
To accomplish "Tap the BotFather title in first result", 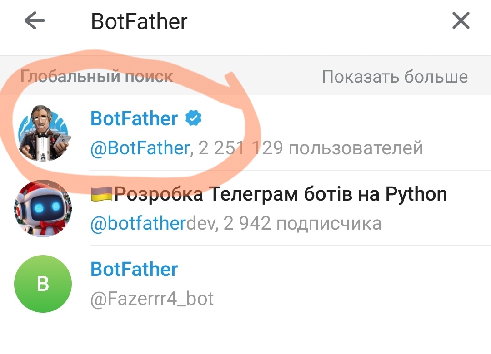I will pyautogui.click(x=134, y=118).
